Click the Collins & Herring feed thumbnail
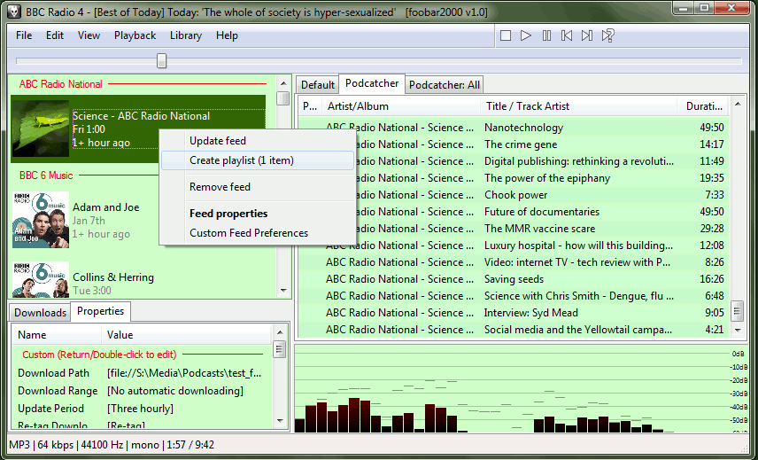758x460 pixels. tap(41, 279)
